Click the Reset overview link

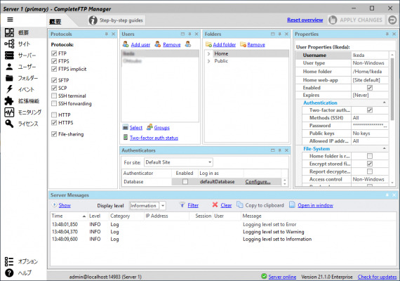click(x=305, y=20)
